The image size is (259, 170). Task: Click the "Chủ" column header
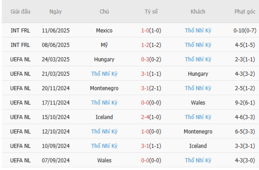point(104,12)
